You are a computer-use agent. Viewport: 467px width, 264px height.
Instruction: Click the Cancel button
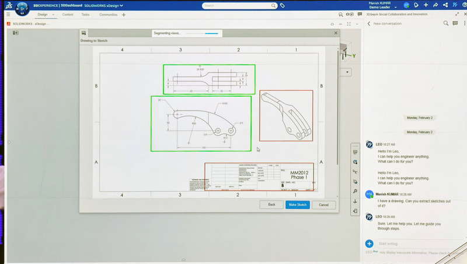(324, 205)
